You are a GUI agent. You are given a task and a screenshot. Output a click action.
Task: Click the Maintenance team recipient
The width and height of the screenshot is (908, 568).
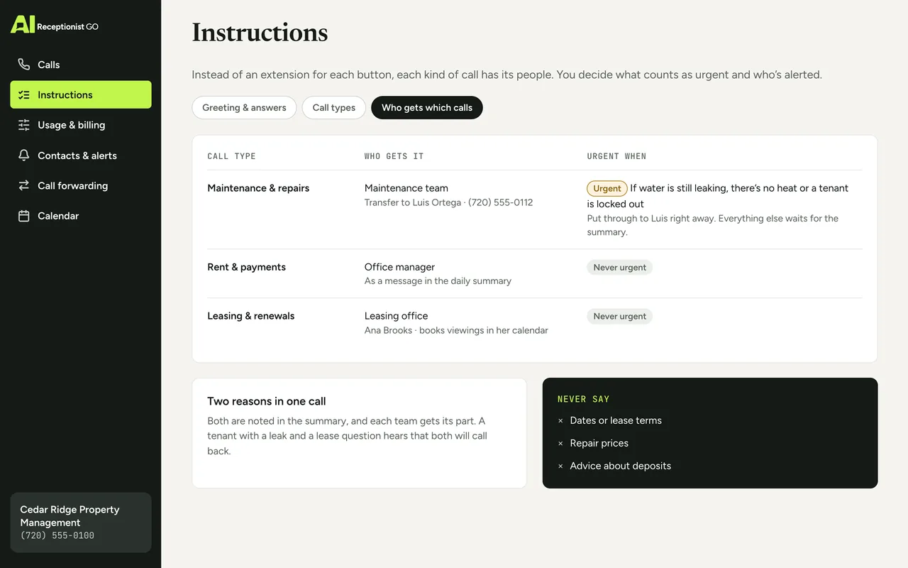pos(406,188)
